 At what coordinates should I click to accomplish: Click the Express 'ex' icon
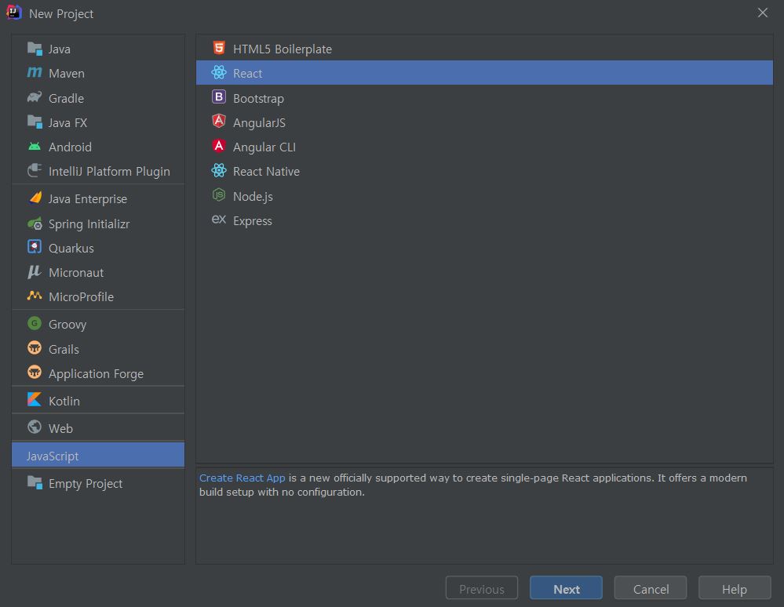219,220
